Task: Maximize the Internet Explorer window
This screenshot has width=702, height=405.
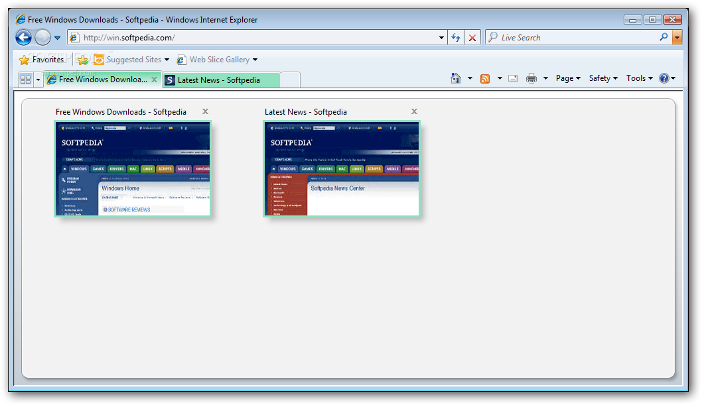Action: tap(652, 20)
